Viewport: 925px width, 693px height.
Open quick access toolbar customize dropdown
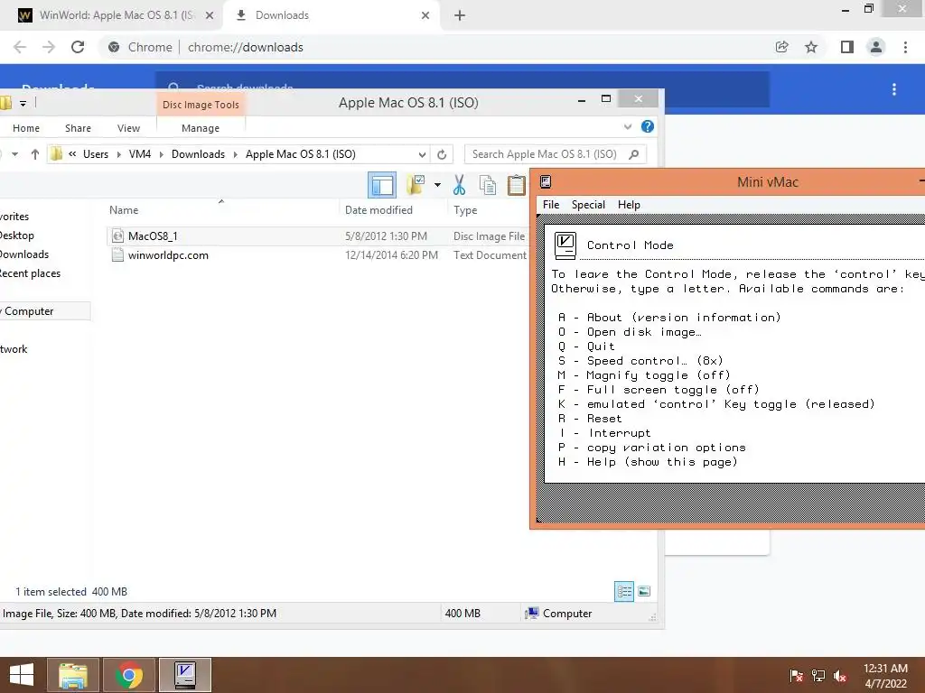click(23, 104)
